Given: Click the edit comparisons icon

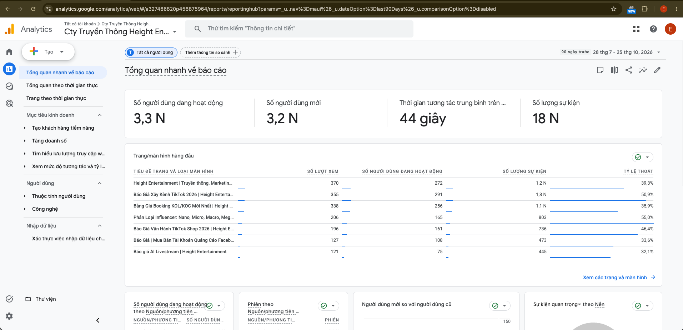Looking at the screenshot, I should pos(614,70).
